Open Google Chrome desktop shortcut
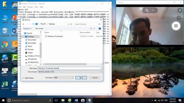The width and height of the screenshot is (184, 103). (x=5, y=46)
